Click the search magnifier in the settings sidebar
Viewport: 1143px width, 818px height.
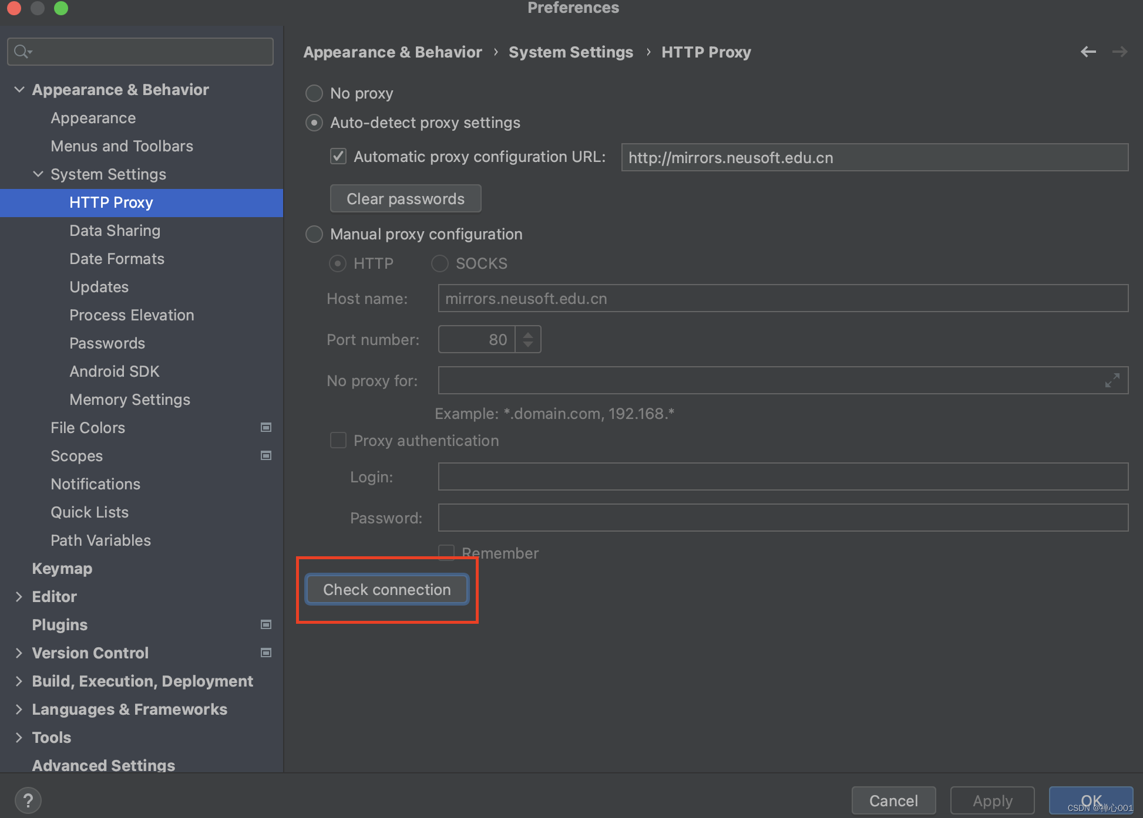22,51
